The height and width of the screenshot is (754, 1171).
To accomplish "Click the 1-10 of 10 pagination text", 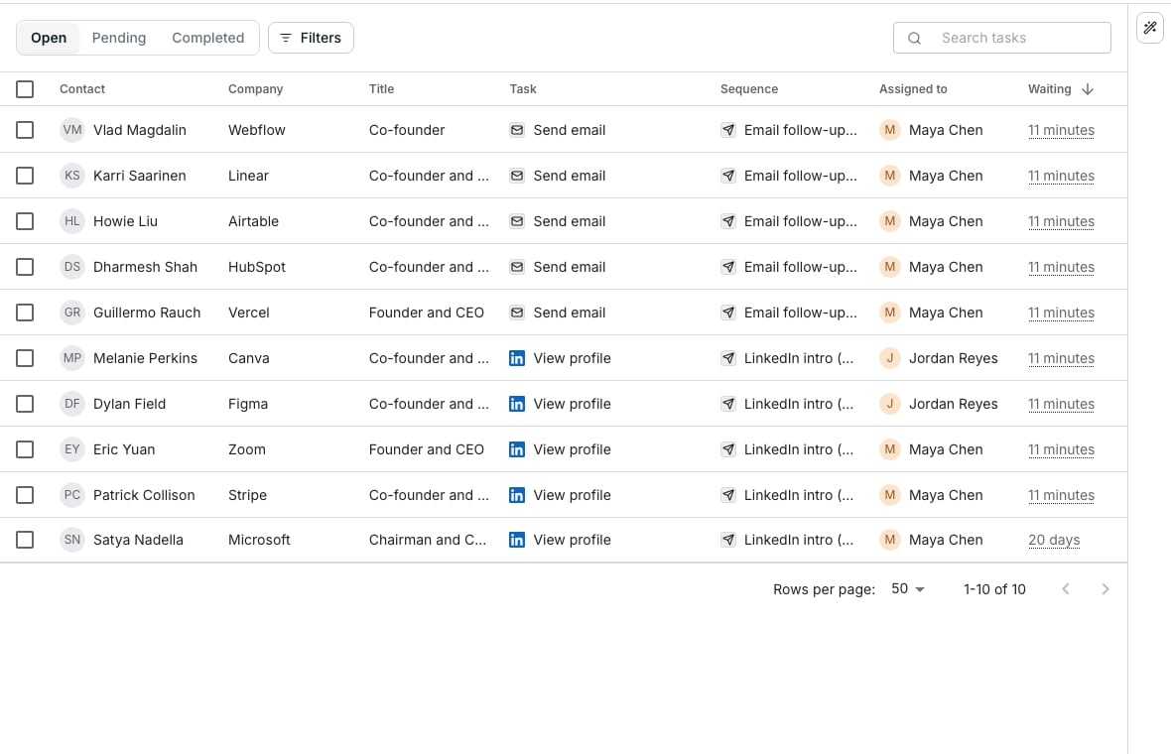I will coord(994,589).
